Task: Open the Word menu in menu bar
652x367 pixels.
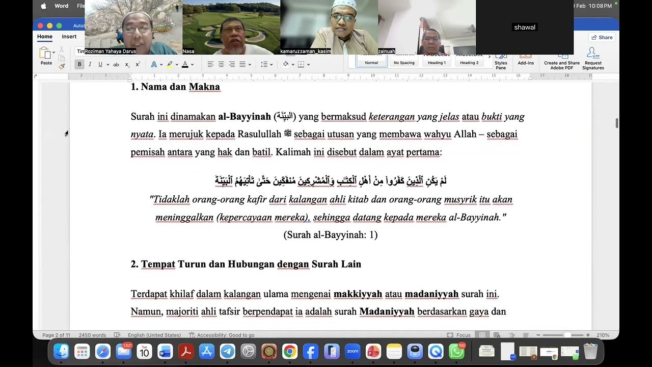Action: tap(62, 6)
